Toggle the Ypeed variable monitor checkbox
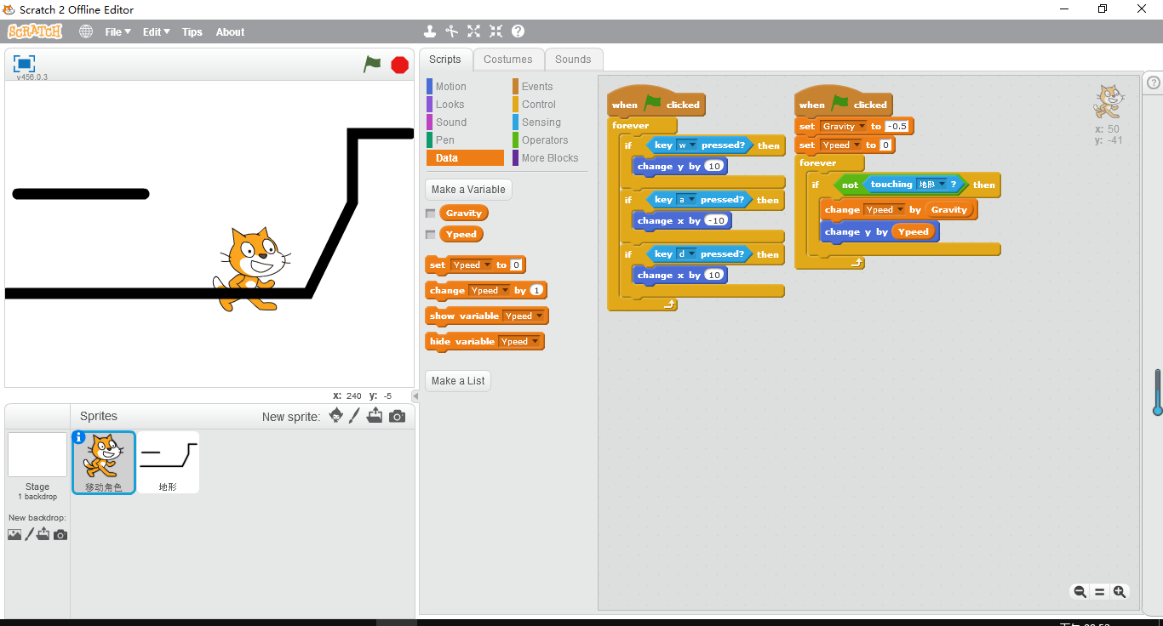1163x626 pixels. tap(430, 235)
